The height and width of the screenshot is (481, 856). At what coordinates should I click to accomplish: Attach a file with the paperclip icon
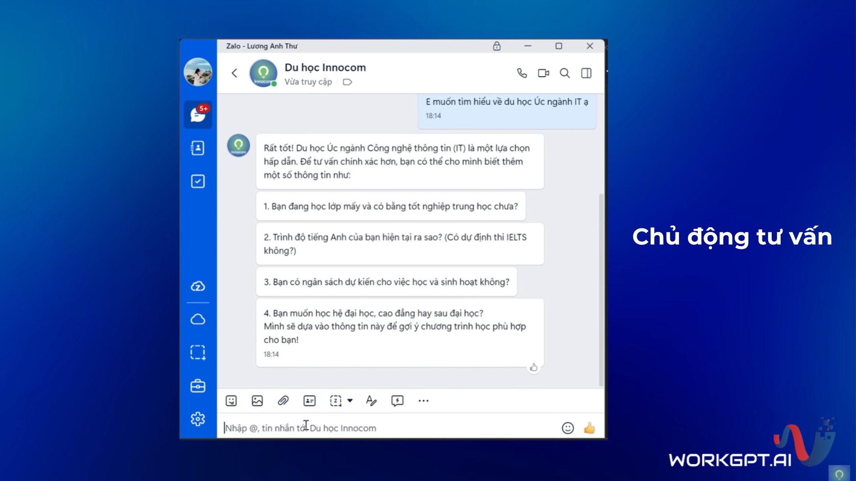coord(283,401)
